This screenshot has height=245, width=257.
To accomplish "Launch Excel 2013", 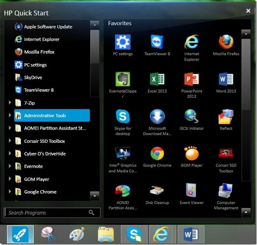I will pyautogui.click(x=157, y=79).
